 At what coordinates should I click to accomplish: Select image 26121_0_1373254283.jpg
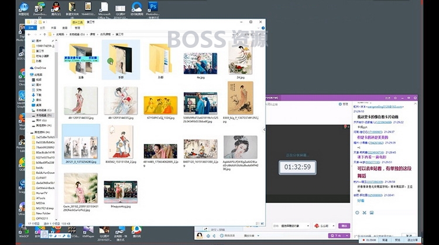pos(81,143)
